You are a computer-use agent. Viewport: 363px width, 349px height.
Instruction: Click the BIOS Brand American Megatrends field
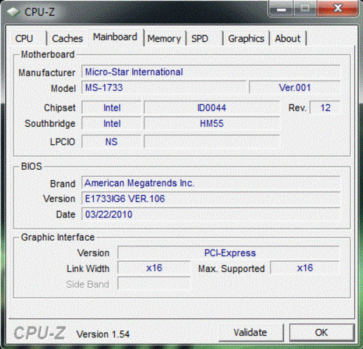click(x=211, y=183)
